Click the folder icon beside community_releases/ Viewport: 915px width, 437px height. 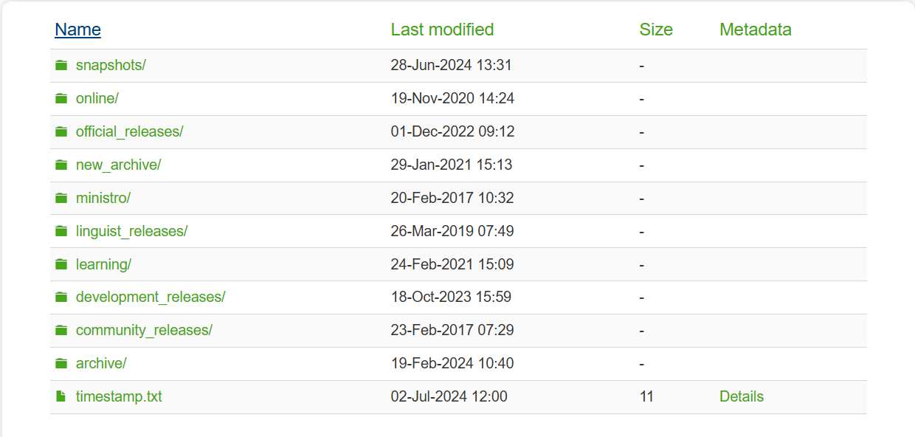[61, 331]
